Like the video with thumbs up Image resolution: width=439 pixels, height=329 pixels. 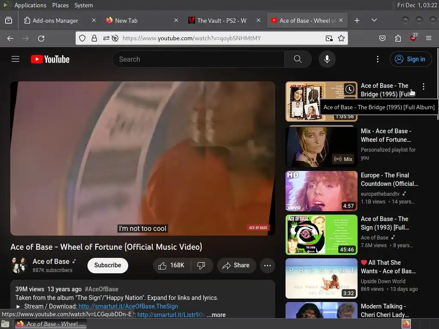tap(171, 265)
